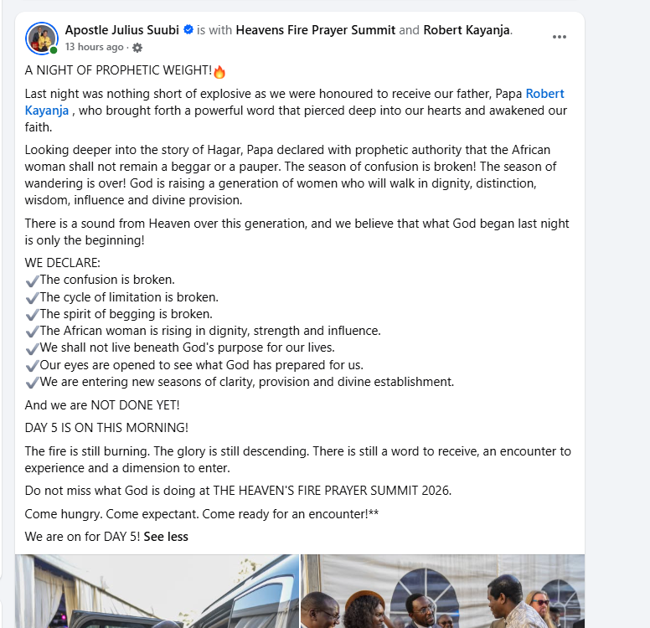
Task: Click the green active status dot on avatar
Action: pos(54,50)
